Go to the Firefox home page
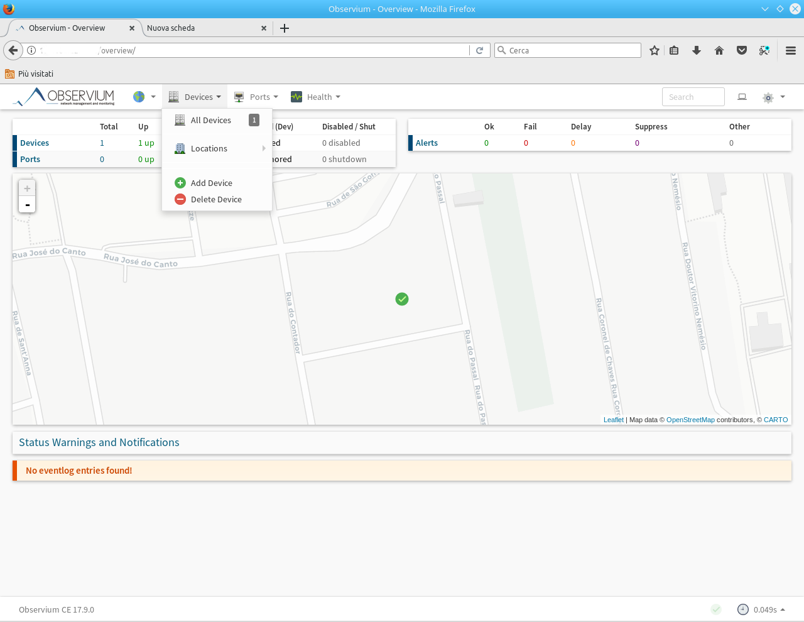Screen dimensions: 804x622 [x=719, y=50]
